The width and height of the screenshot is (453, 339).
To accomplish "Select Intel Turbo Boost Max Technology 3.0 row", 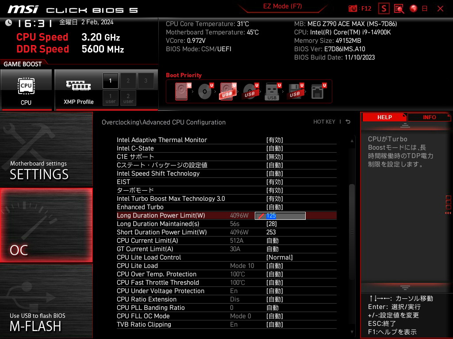I will click(226, 199).
